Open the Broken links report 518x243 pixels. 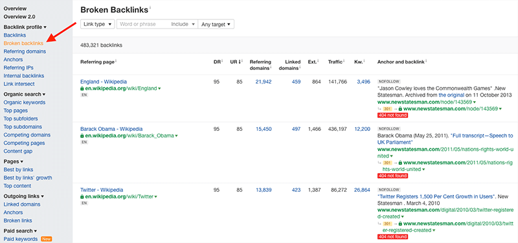coord(18,220)
